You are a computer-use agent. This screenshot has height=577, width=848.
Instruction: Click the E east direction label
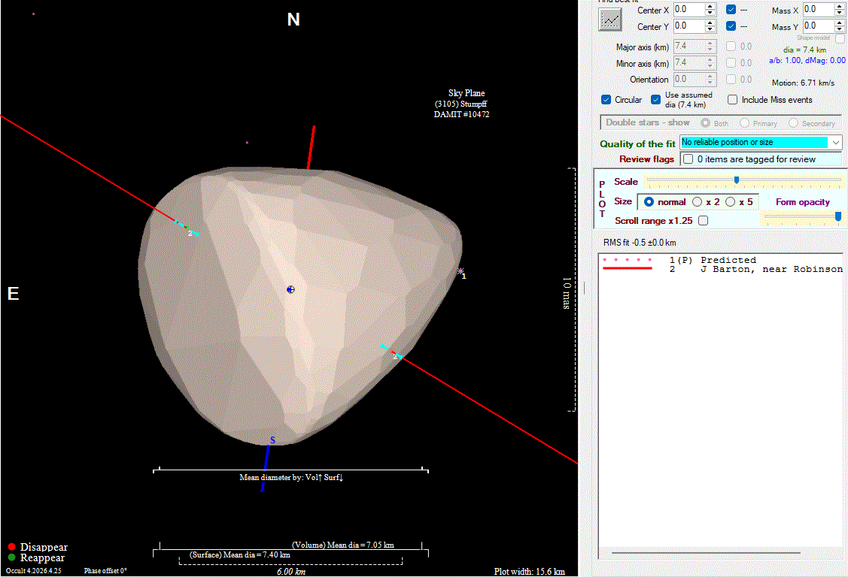[x=13, y=294]
